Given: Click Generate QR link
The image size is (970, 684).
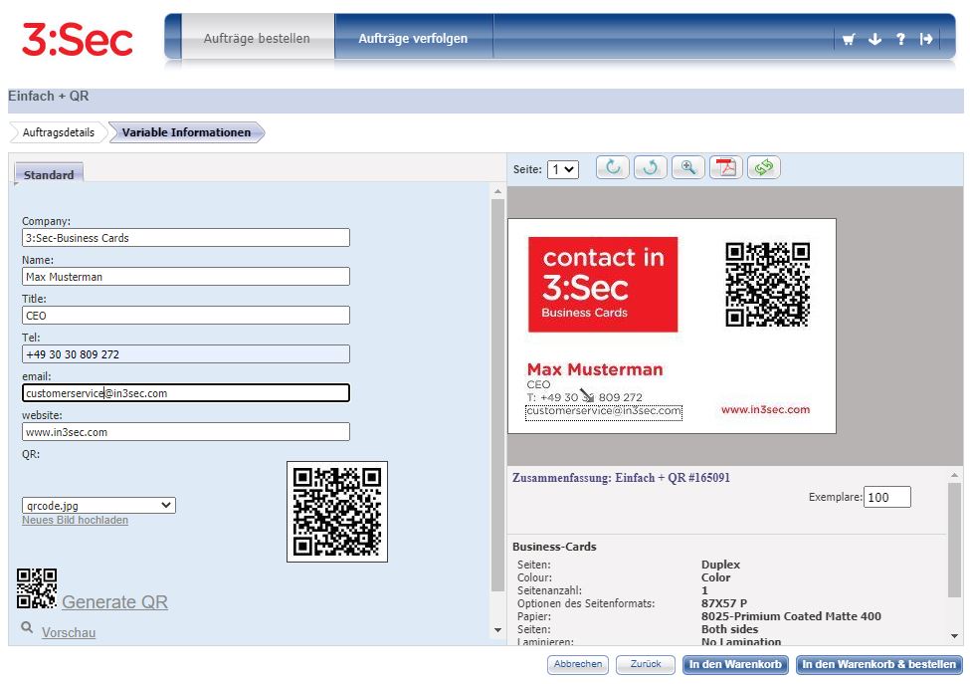Looking at the screenshot, I should [114, 601].
